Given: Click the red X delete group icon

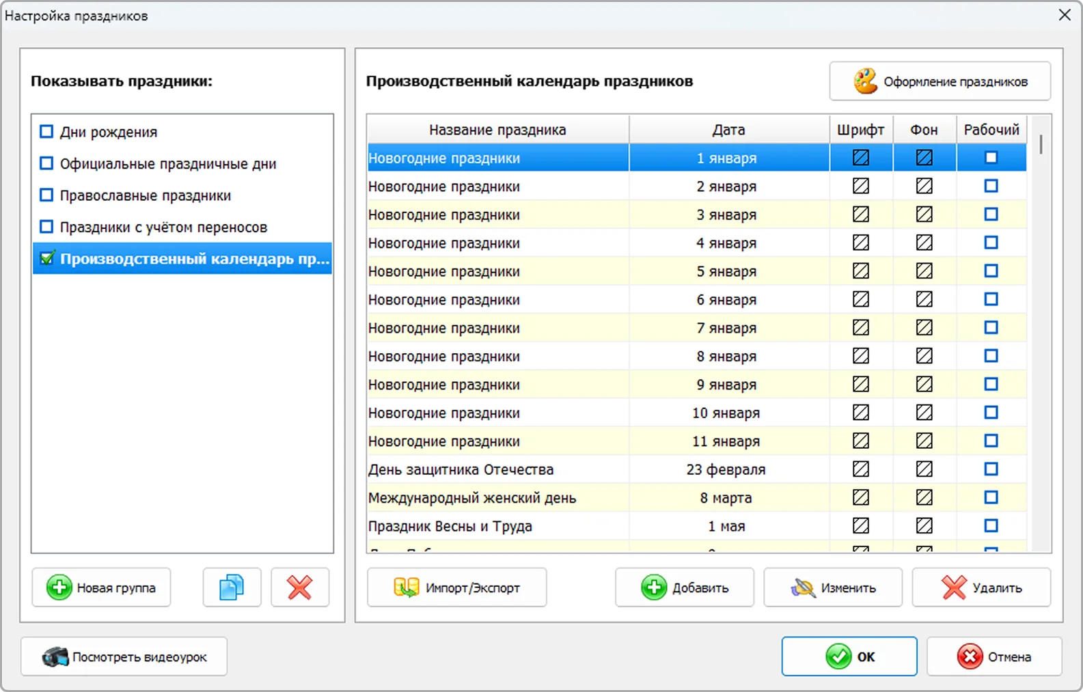Looking at the screenshot, I should [x=300, y=587].
